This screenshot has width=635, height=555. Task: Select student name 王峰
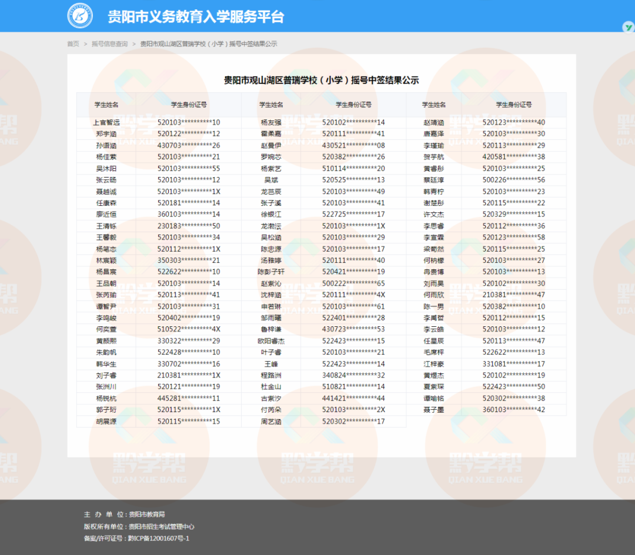click(271, 364)
